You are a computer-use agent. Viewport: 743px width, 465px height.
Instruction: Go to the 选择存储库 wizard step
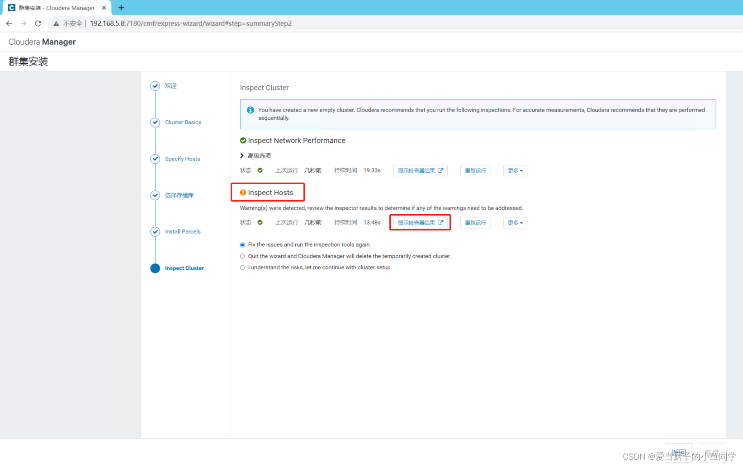179,195
